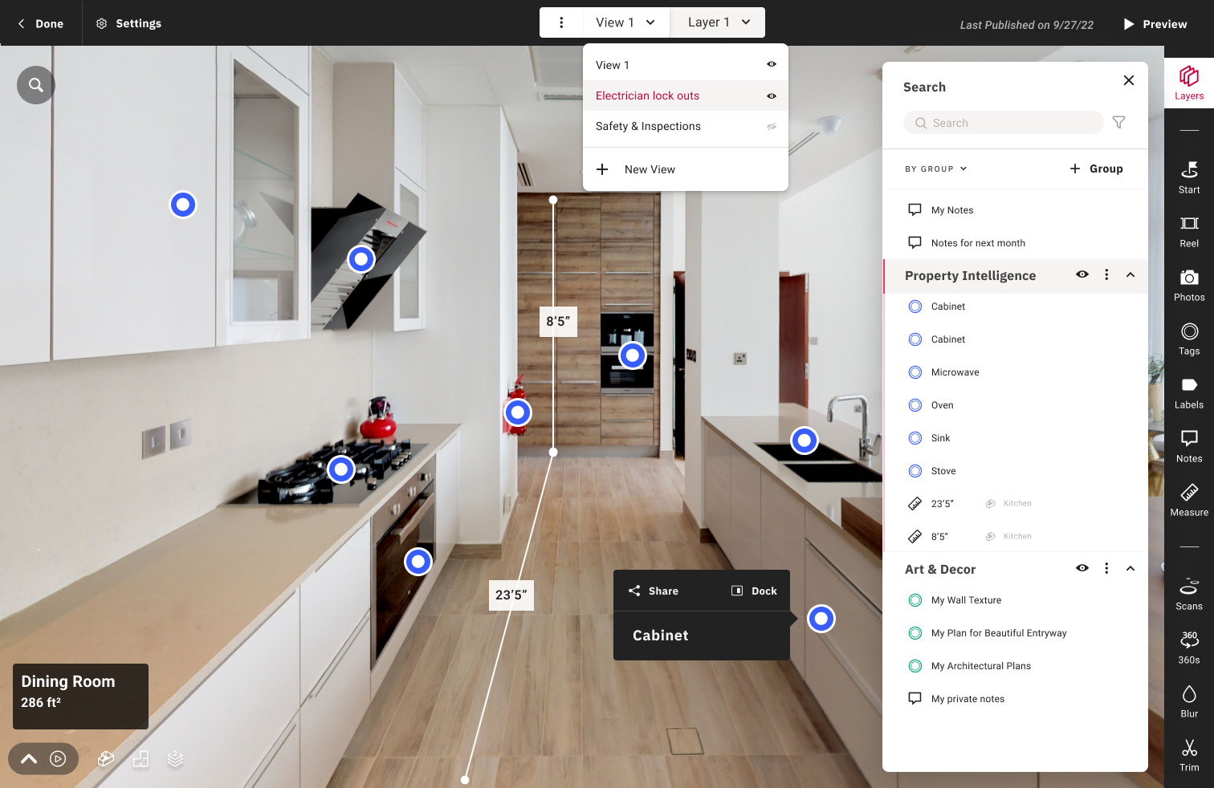
Task: Hide the Art & Decor group
Action: [1082, 568]
